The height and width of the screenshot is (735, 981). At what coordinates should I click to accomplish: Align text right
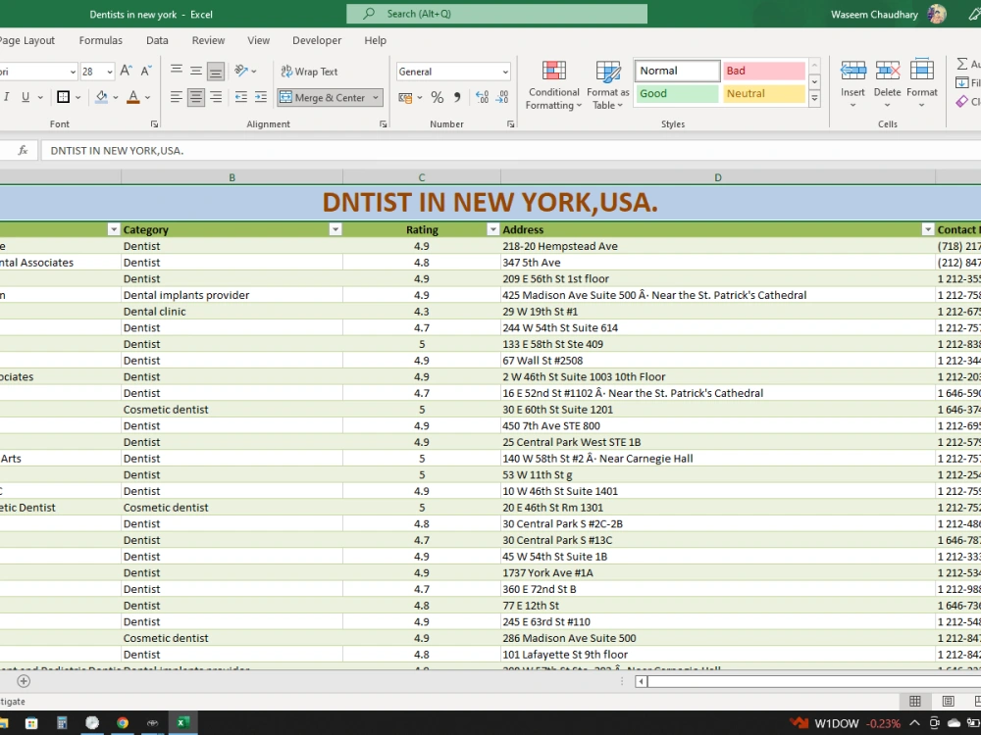click(215, 97)
